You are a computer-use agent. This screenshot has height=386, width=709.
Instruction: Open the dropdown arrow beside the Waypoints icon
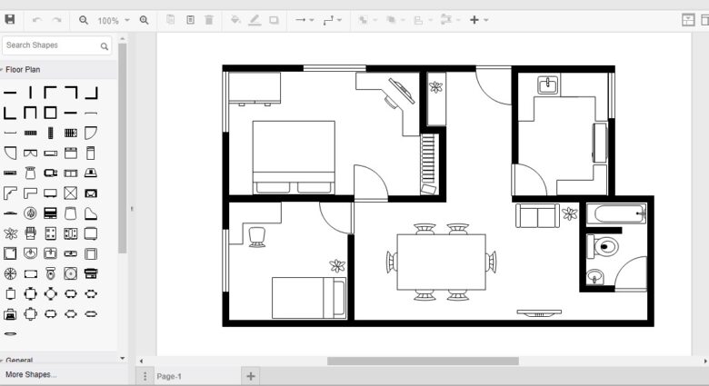340,20
